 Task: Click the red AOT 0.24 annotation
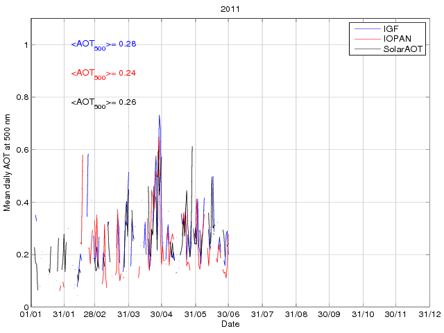(x=103, y=74)
